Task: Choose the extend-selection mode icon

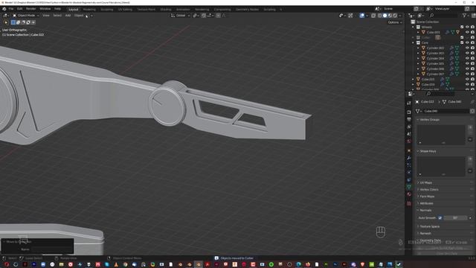Action: point(18,22)
